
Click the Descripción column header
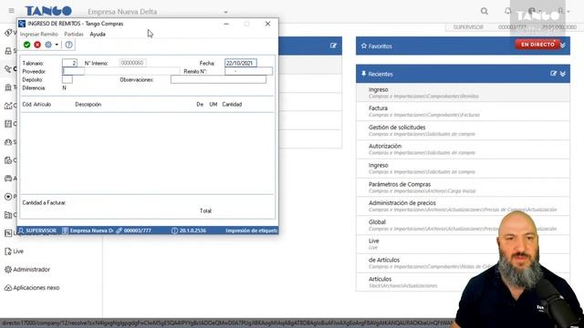pyautogui.click(x=89, y=105)
